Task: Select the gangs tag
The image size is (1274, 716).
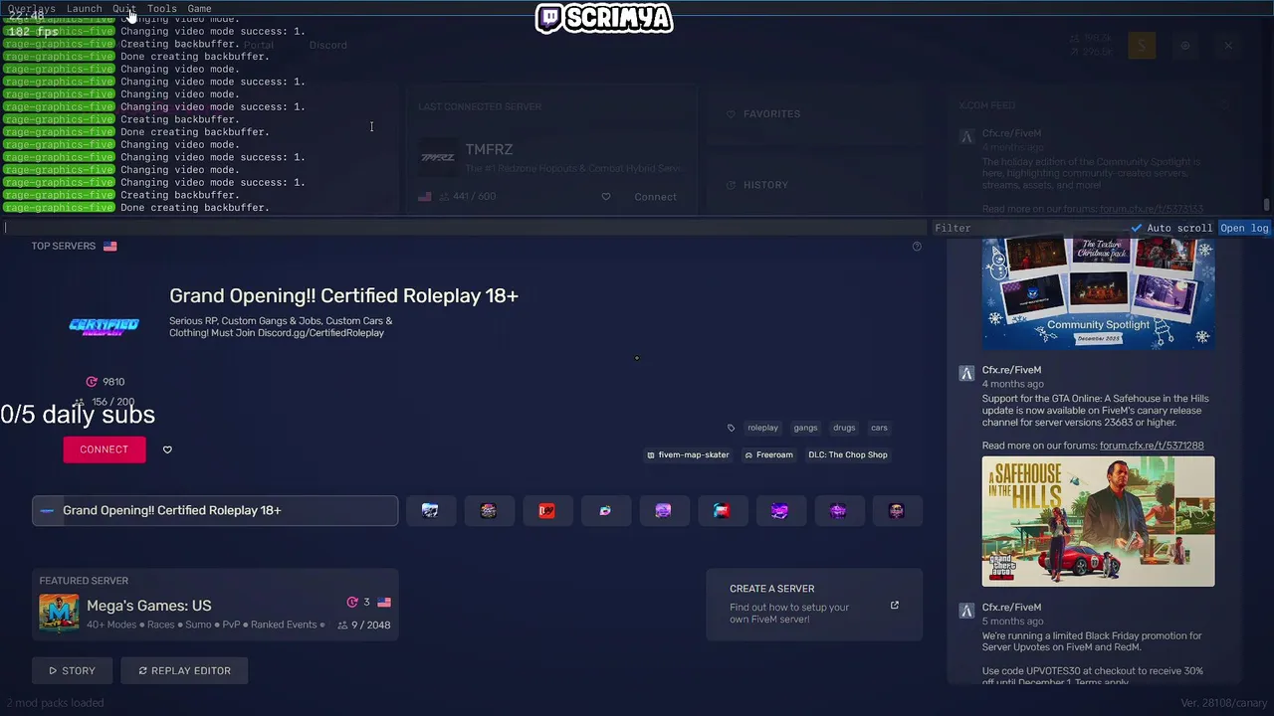Action: point(805,428)
